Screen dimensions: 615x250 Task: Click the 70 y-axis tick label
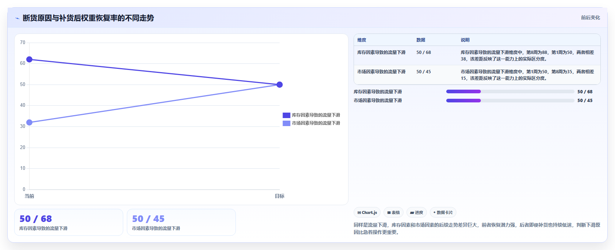coord(23,43)
